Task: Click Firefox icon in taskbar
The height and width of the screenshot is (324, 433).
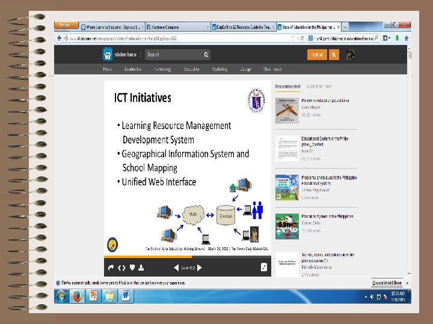Action: [77, 297]
